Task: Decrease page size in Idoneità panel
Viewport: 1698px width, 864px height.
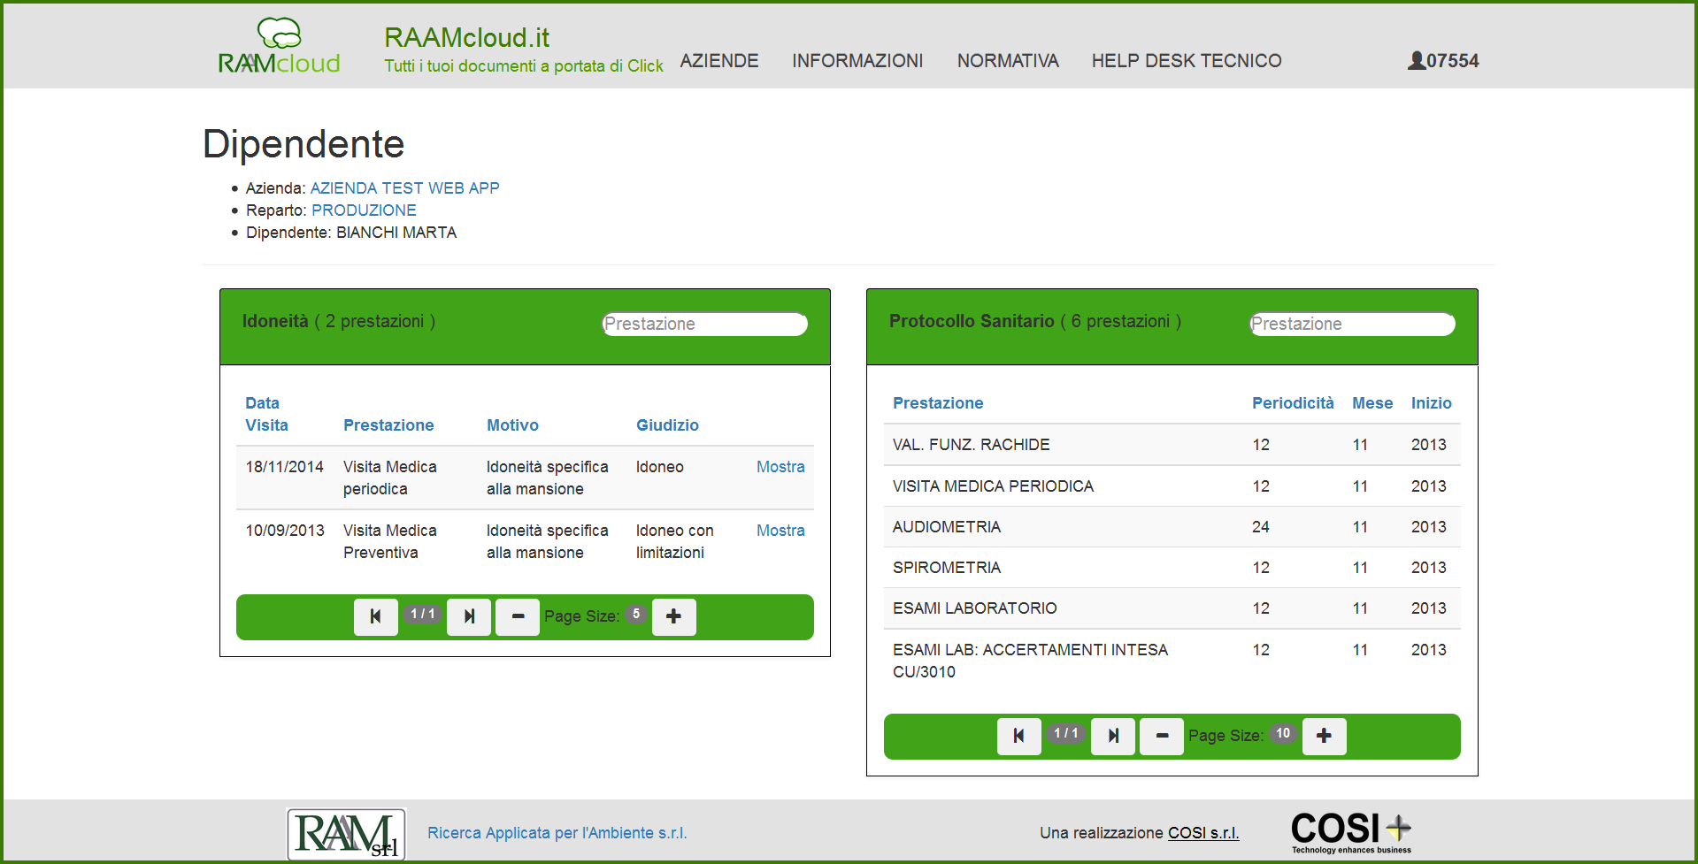Action: pos(518,616)
